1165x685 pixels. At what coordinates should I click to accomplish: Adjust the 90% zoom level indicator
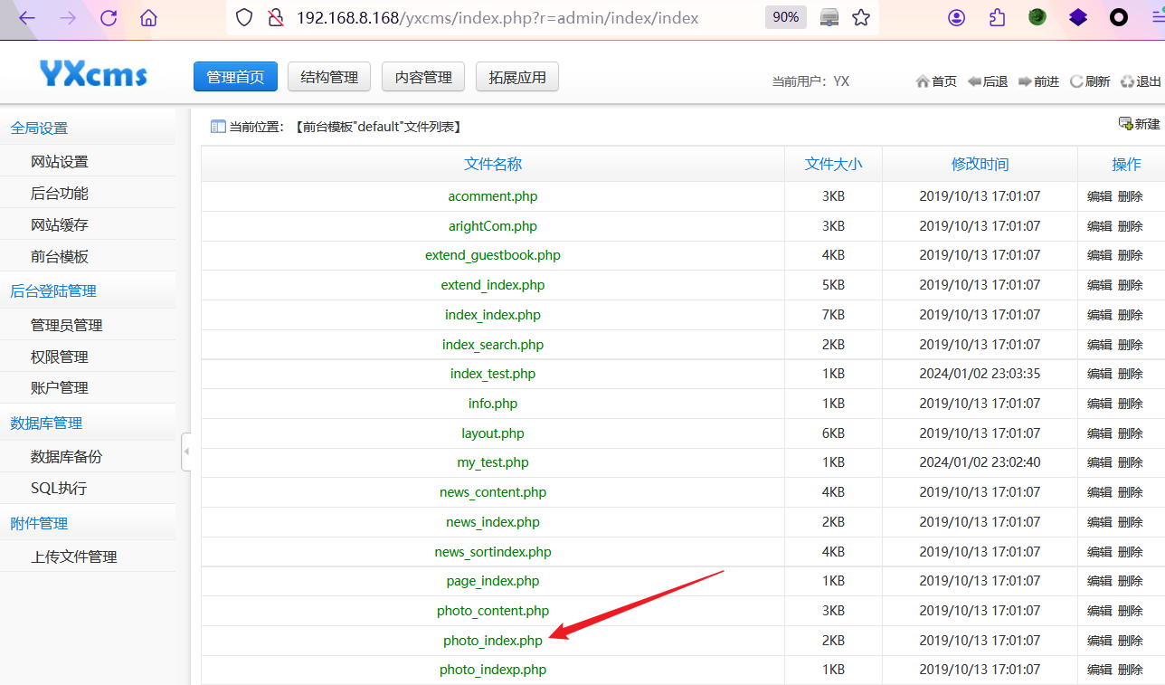click(785, 17)
